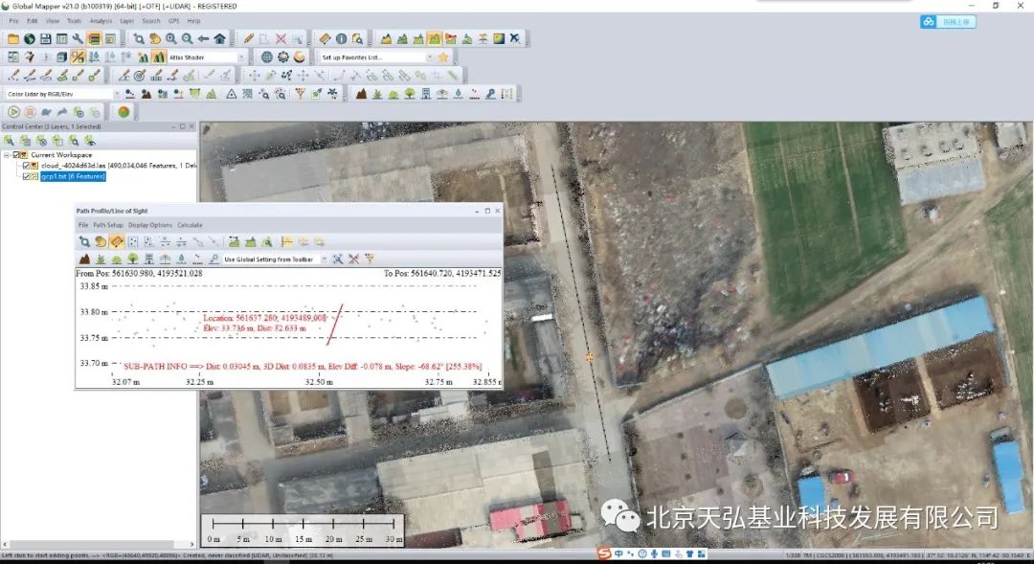Open the GPS menu
This screenshot has height=564, width=1034.
(174, 21)
